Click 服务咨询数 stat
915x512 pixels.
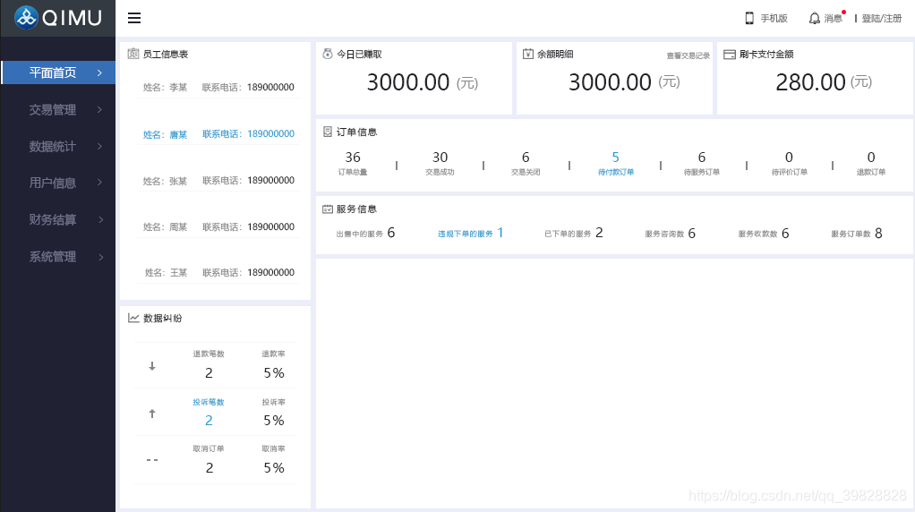pyautogui.click(x=670, y=234)
